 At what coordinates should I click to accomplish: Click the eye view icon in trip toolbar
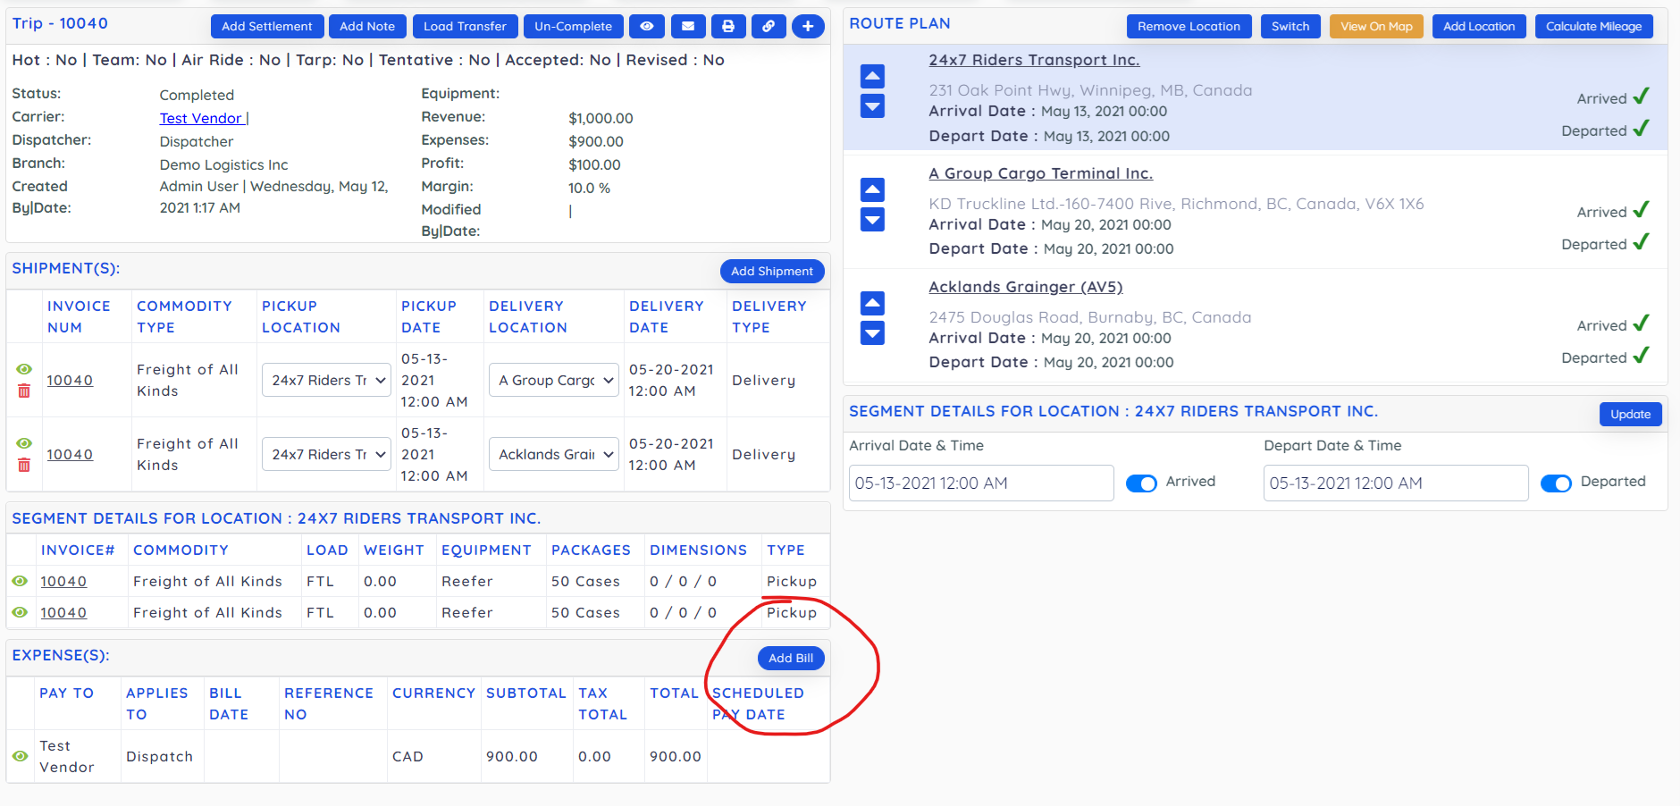(x=646, y=27)
